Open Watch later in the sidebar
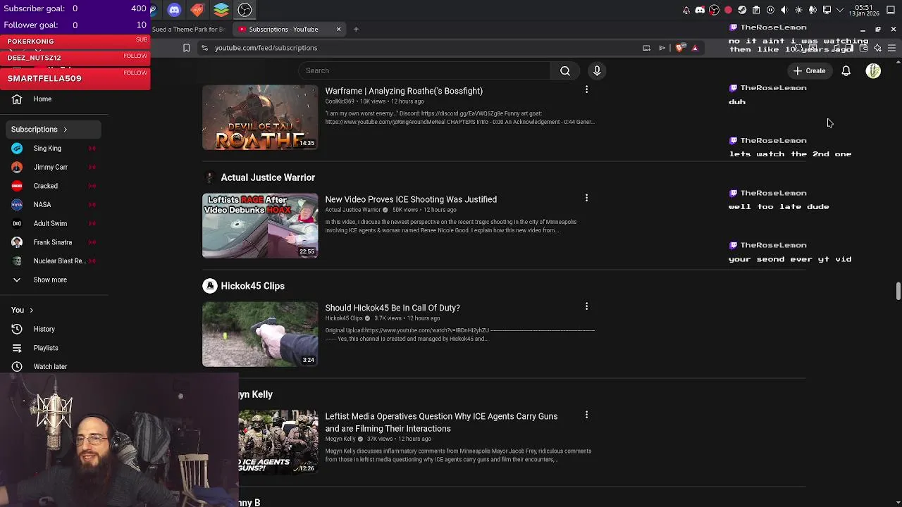Screen dimensions: 902x507 (55, 366)
